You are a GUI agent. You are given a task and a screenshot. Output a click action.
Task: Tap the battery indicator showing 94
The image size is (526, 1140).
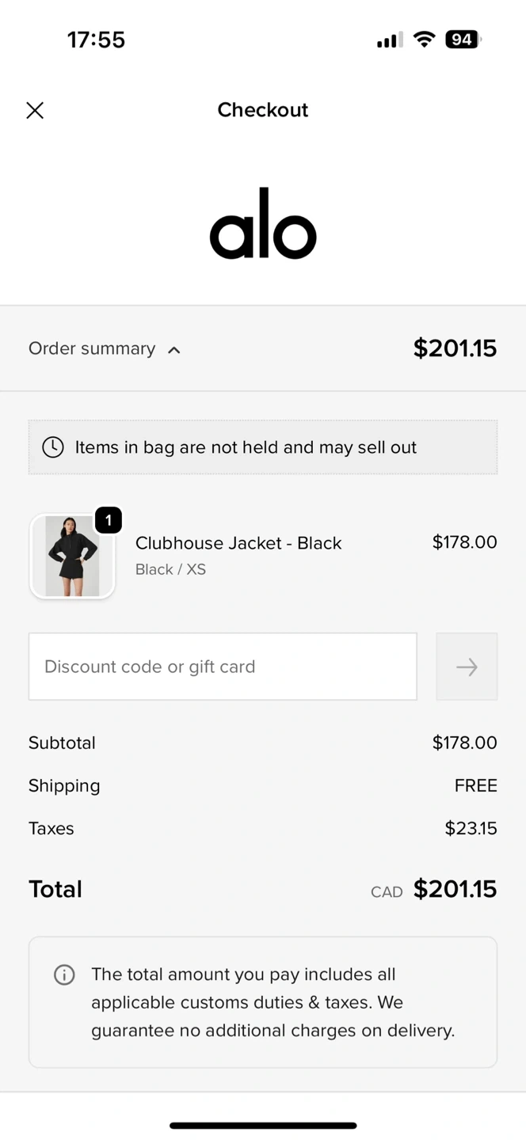[463, 40]
